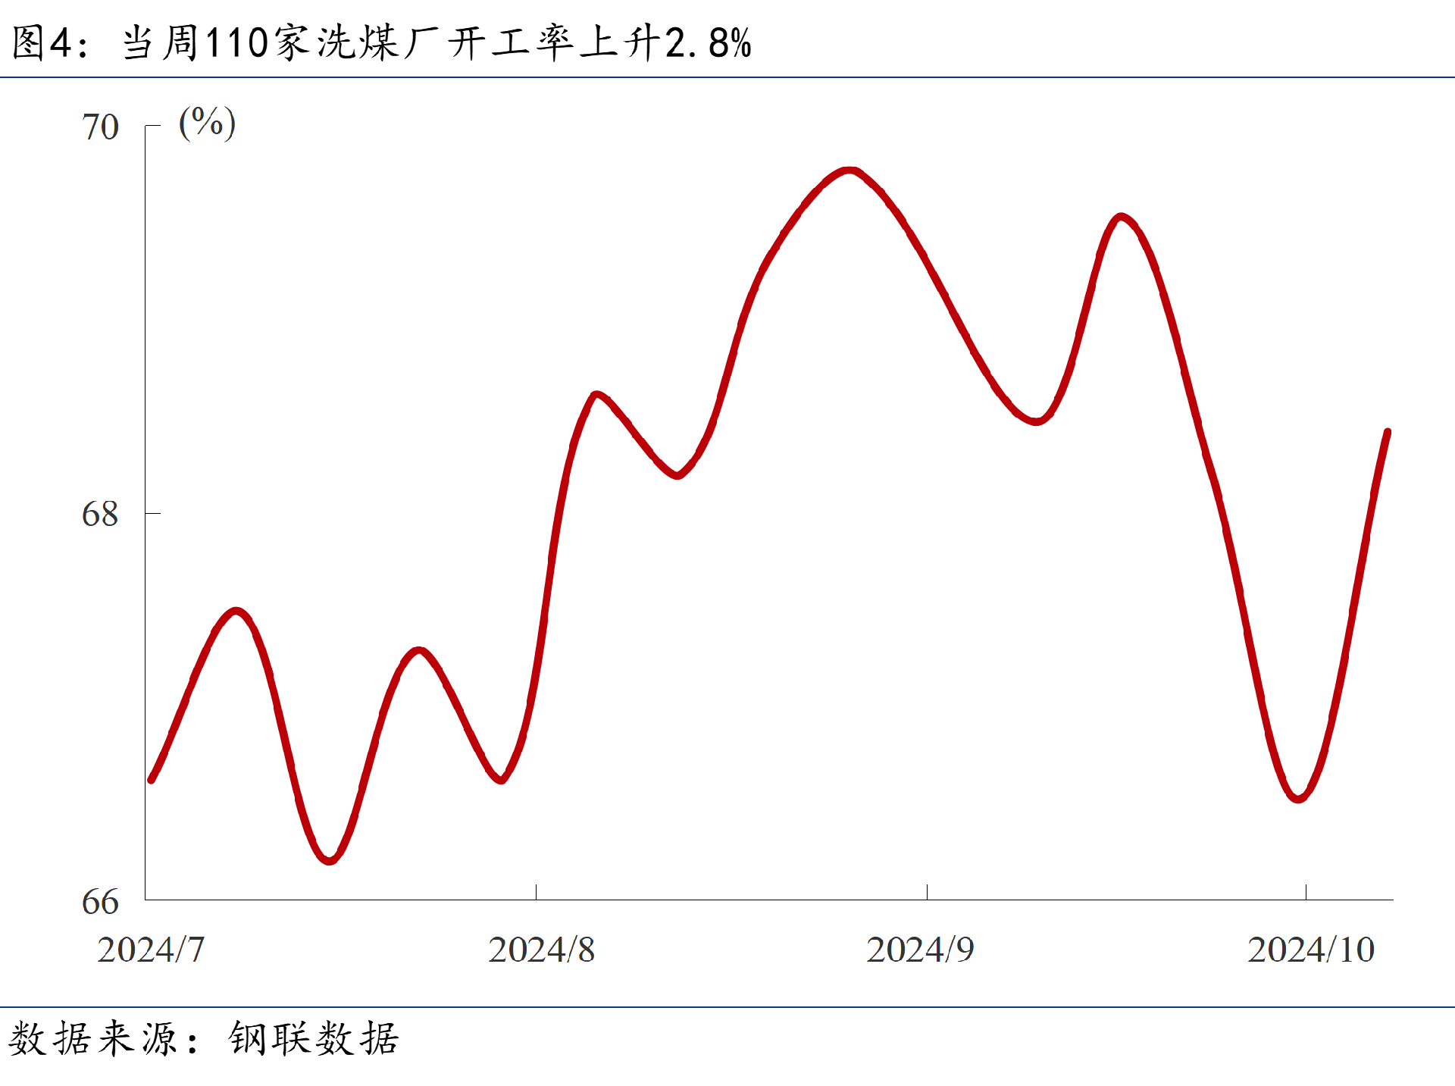
Task: Click the 2024/7 x-axis label
Action: 151,950
